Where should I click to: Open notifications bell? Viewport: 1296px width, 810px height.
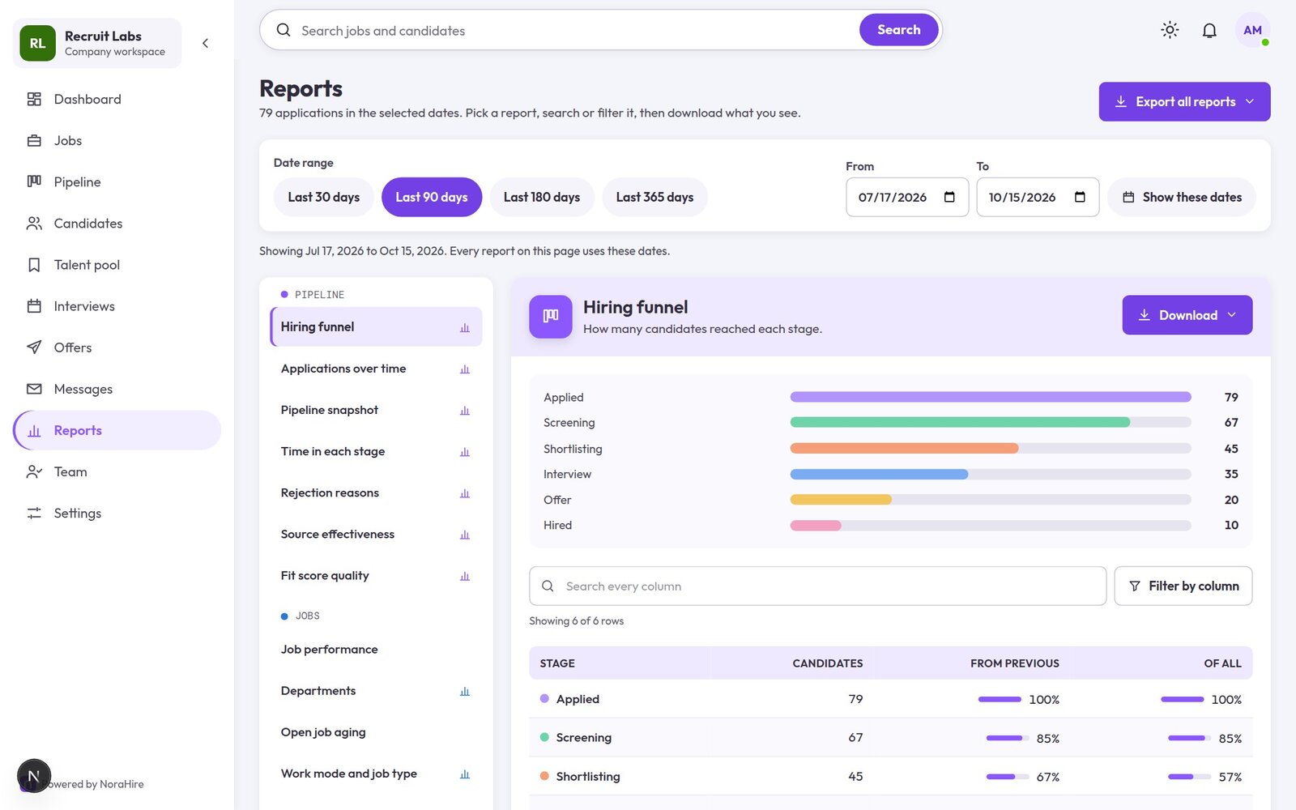coord(1209,30)
